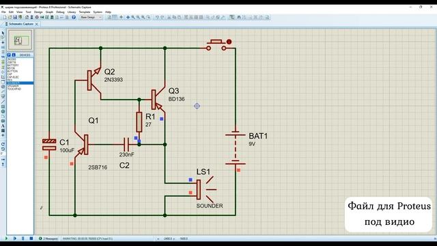The height and width of the screenshot is (246, 437).
Task: Select BATTERY in the devices list
Action: 13,65
